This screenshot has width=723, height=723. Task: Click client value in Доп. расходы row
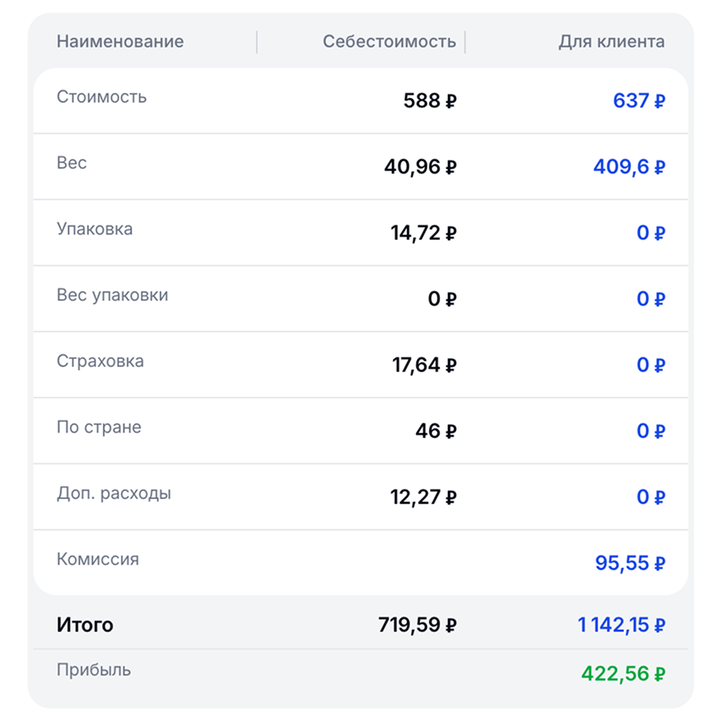click(x=651, y=497)
